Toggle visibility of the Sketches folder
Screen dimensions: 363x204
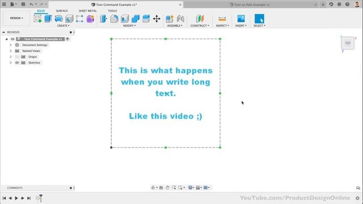17,63
